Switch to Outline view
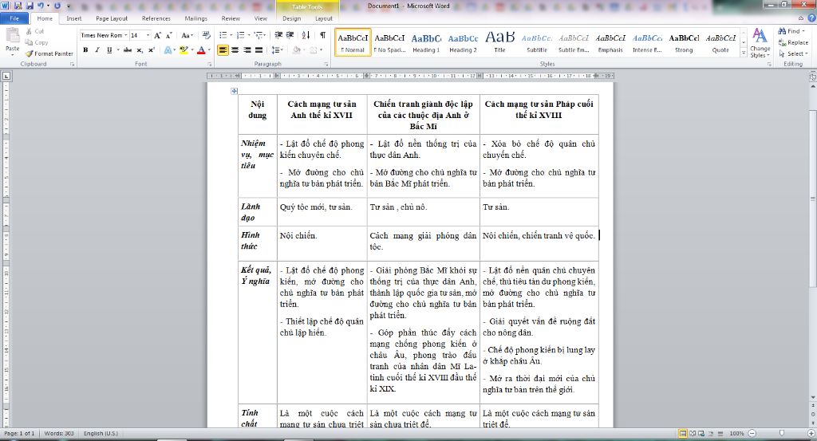Screen dimensions: 817x441 (x=711, y=433)
